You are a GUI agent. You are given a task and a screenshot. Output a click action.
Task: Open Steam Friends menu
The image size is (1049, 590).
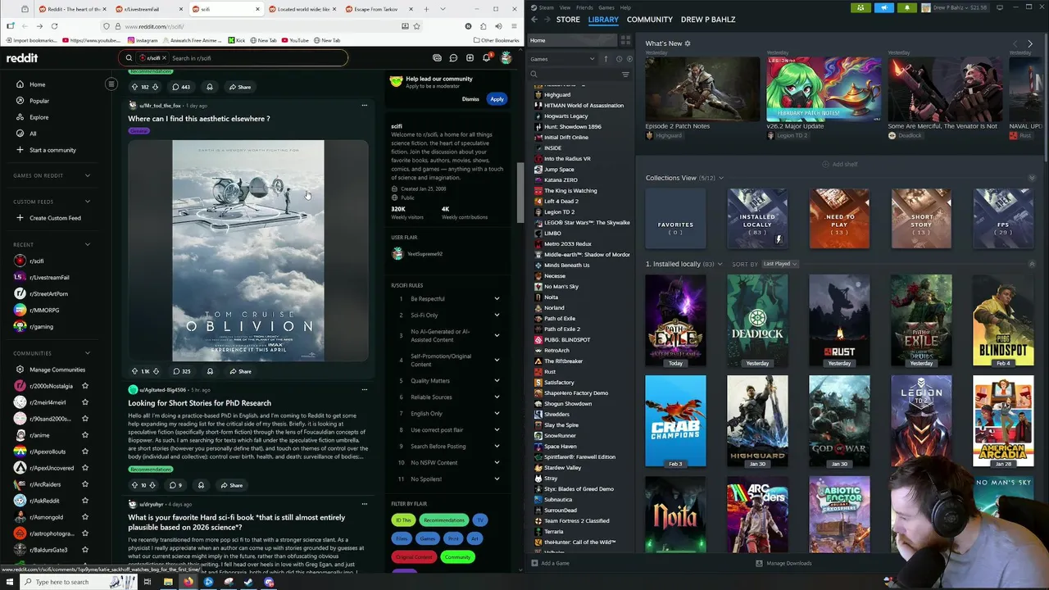(585, 7)
